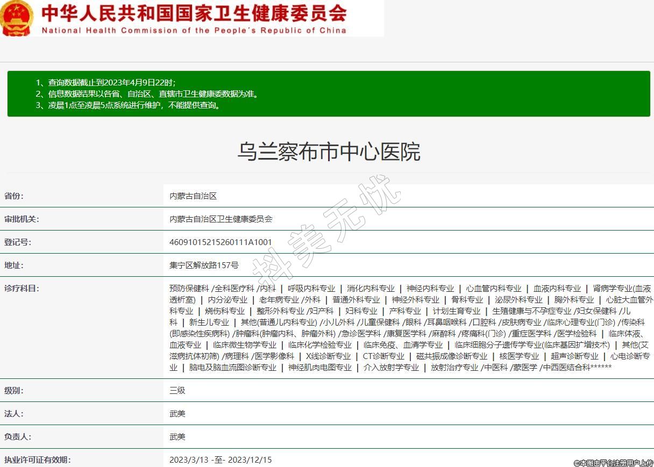Click the province value 内蒙古自治区

click(x=193, y=196)
